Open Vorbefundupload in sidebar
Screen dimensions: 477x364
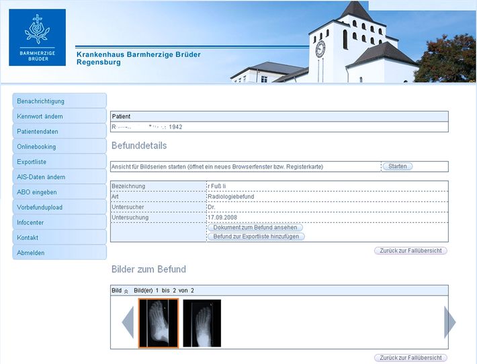point(59,208)
